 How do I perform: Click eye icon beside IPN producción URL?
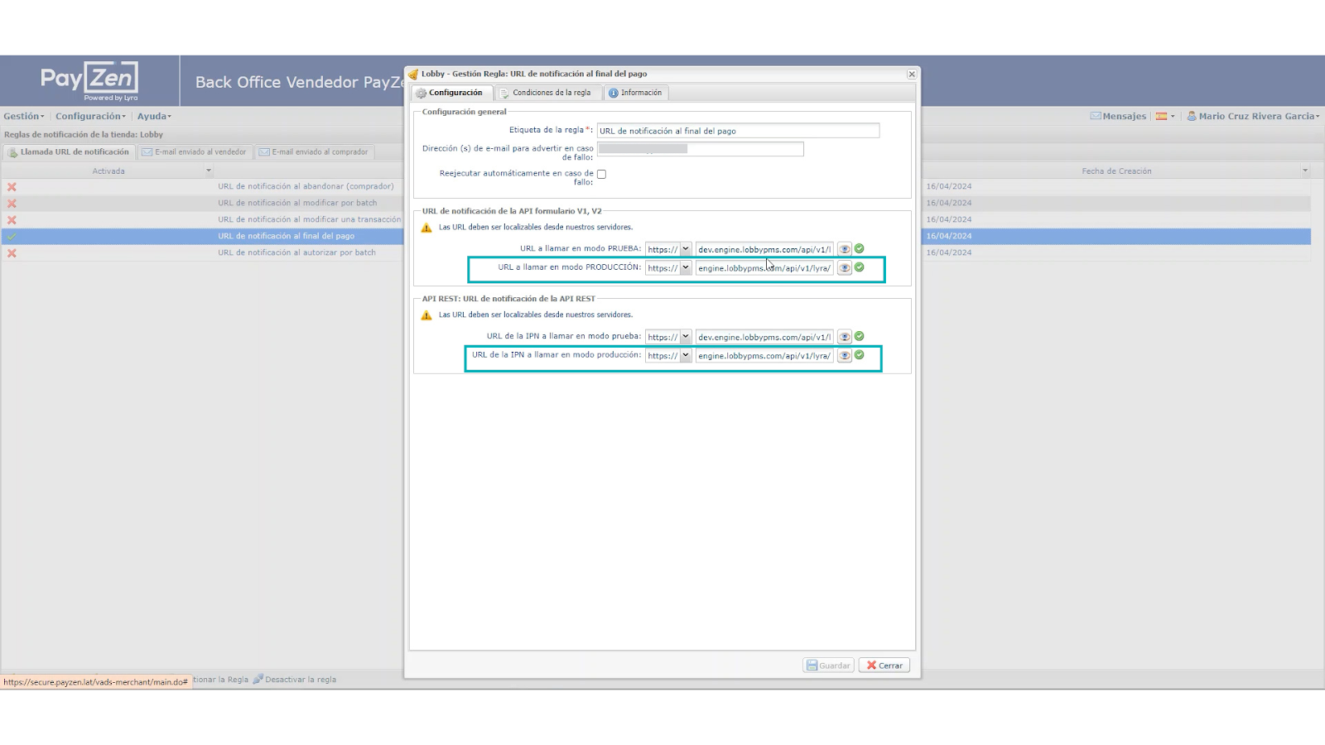coord(844,356)
